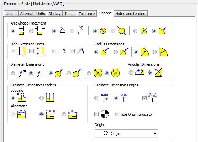Screen dimensions: 198x142
Task: Click the jogged radius dimension icon
Action: (163, 52)
